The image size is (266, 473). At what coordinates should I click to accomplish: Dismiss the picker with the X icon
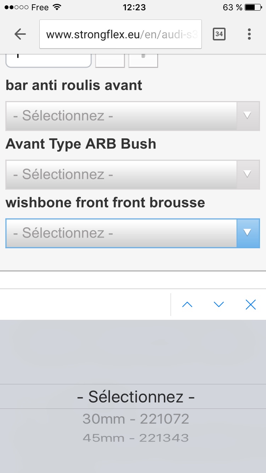250,305
